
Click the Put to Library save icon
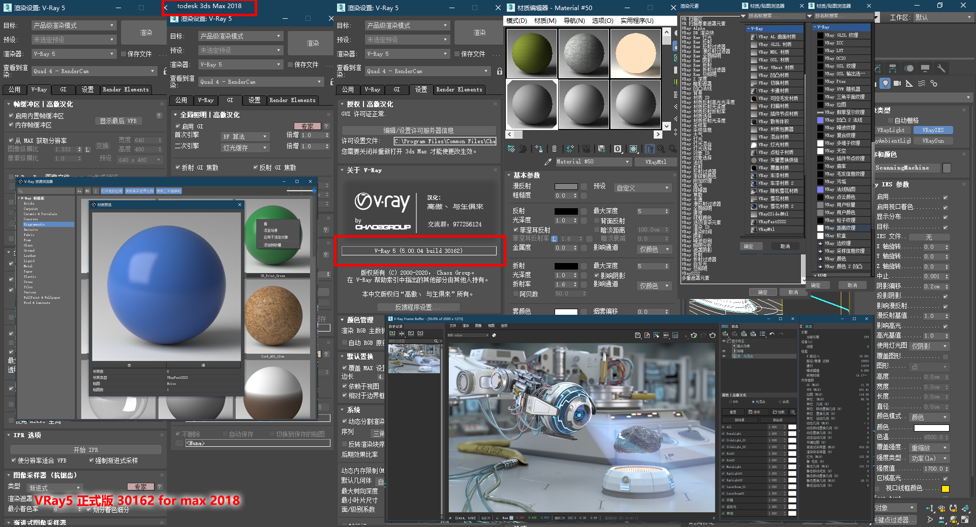tap(602, 149)
